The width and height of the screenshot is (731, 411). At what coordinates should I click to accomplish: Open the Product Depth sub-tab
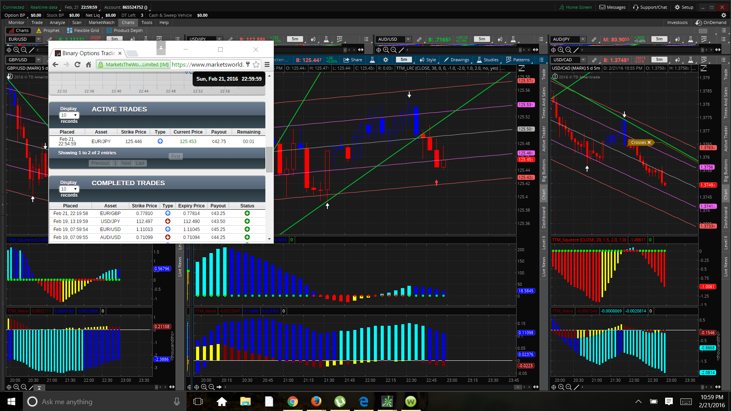tap(125, 30)
